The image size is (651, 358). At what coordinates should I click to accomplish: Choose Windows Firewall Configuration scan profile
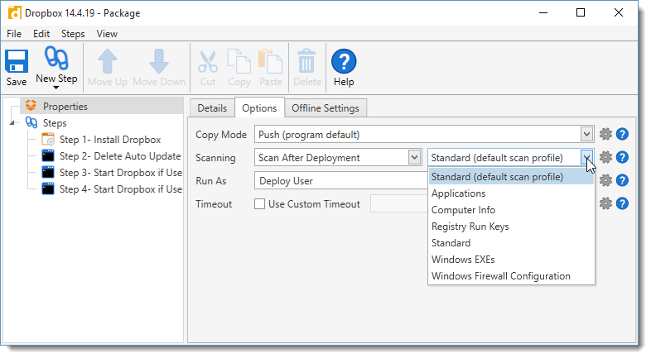(x=500, y=276)
